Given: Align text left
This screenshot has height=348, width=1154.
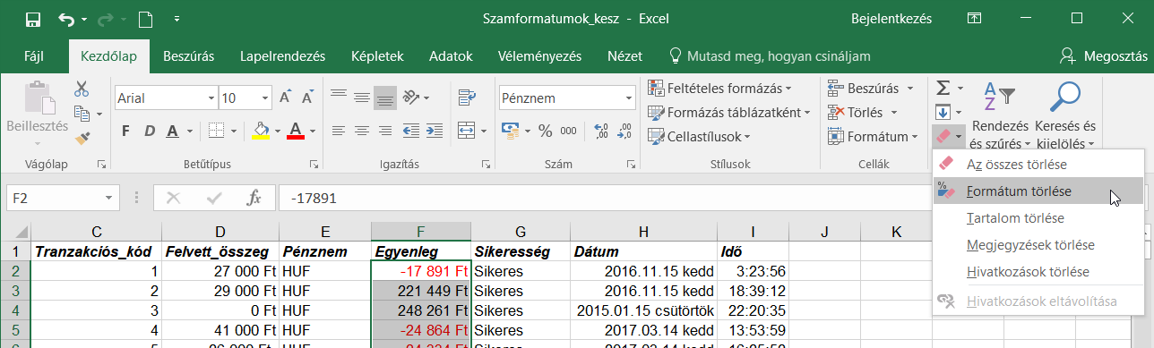Looking at the screenshot, I should 339,131.
